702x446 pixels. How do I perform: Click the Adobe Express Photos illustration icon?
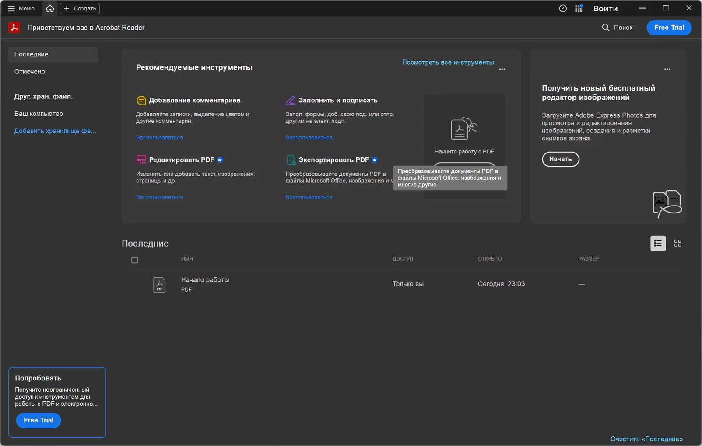pos(667,204)
